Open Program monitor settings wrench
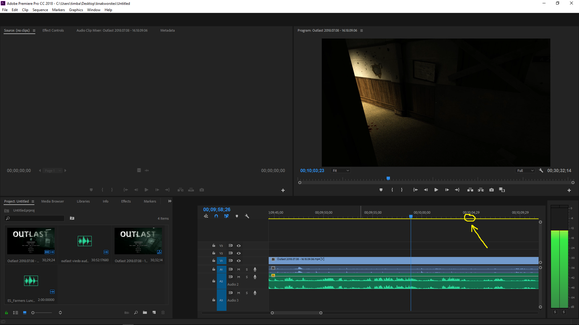 (x=541, y=170)
